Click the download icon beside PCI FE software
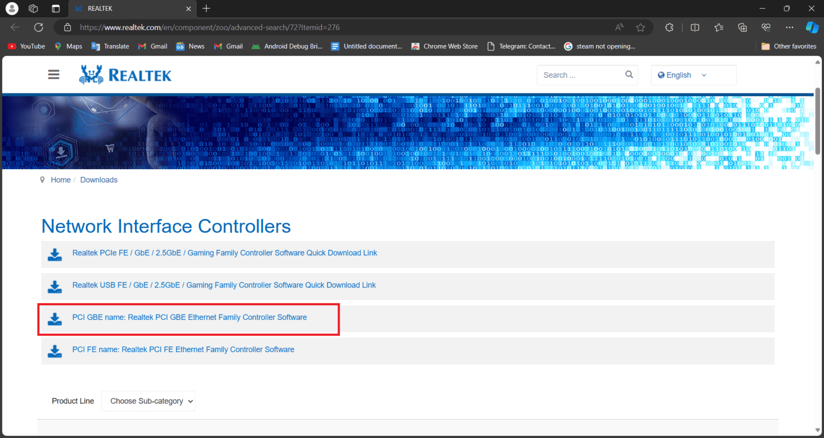The height and width of the screenshot is (438, 824). [x=55, y=351]
